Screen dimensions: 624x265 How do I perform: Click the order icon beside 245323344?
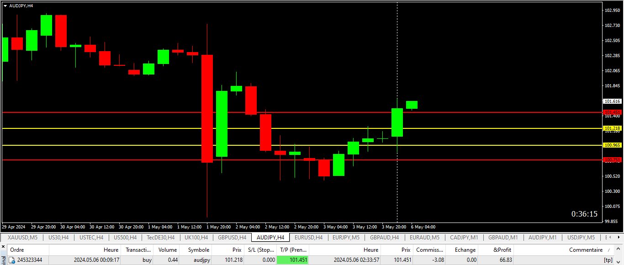pyautogui.click(x=12, y=260)
